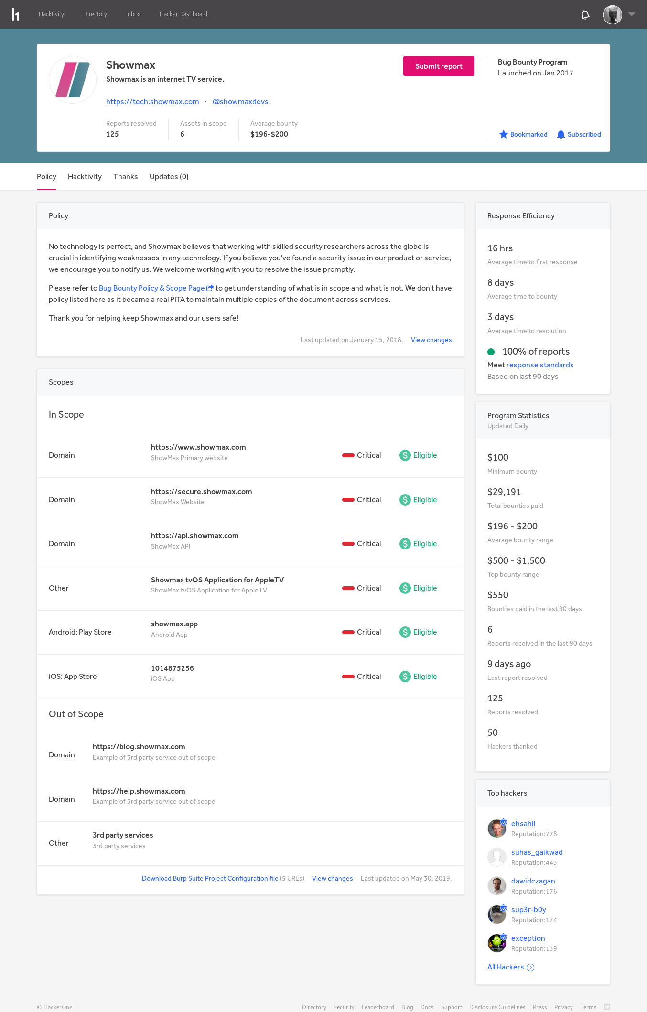Open dawidczagan hacker profile link
Viewport: 647px width, 1012px height.
tap(533, 881)
